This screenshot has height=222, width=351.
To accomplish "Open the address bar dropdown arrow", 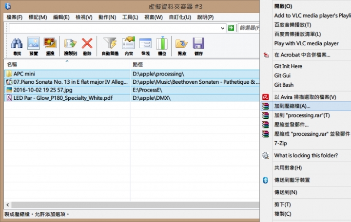I will pyautogui.click(x=222, y=28).
